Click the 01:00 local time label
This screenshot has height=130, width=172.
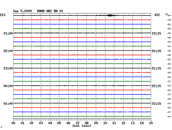(x=8, y=104)
